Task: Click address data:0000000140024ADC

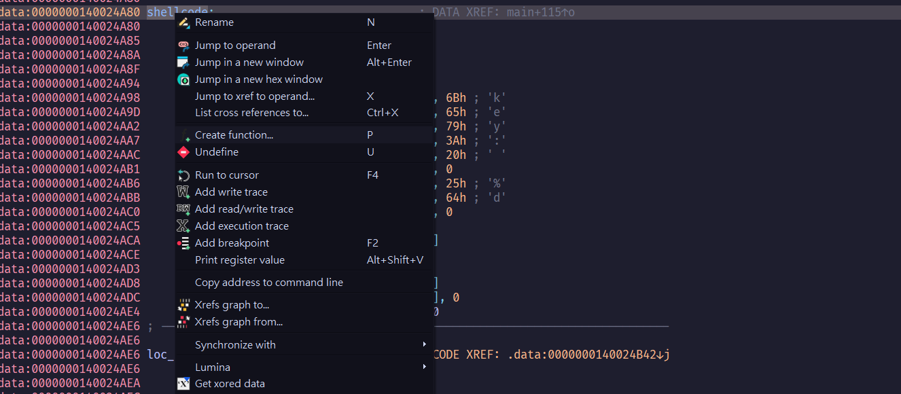Action: point(70,298)
